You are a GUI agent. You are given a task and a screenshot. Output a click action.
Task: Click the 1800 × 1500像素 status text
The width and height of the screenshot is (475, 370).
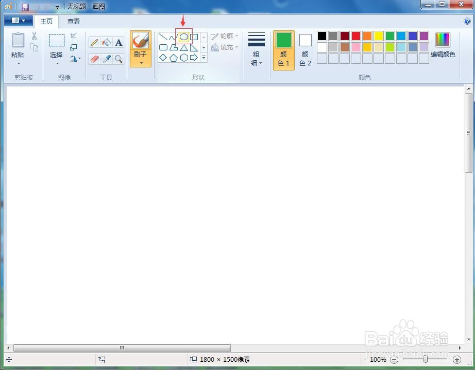pyautogui.click(x=225, y=359)
